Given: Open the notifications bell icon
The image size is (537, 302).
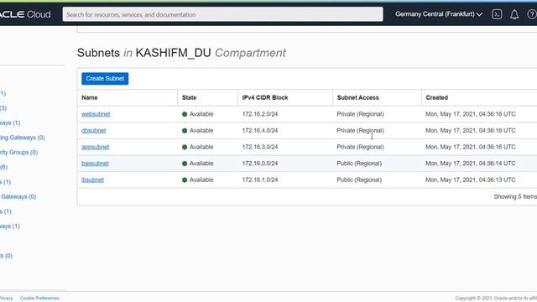Looking at the screenshot, I should point(514,14).
